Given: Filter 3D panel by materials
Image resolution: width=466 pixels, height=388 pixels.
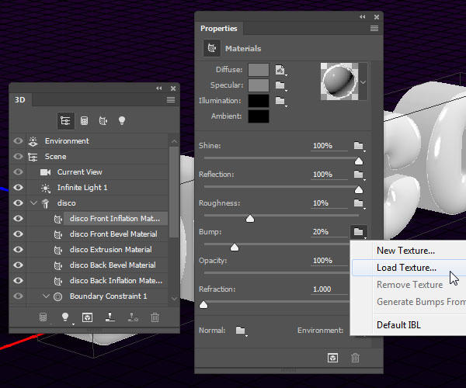Looking at the screenshot, I should 103,121.
